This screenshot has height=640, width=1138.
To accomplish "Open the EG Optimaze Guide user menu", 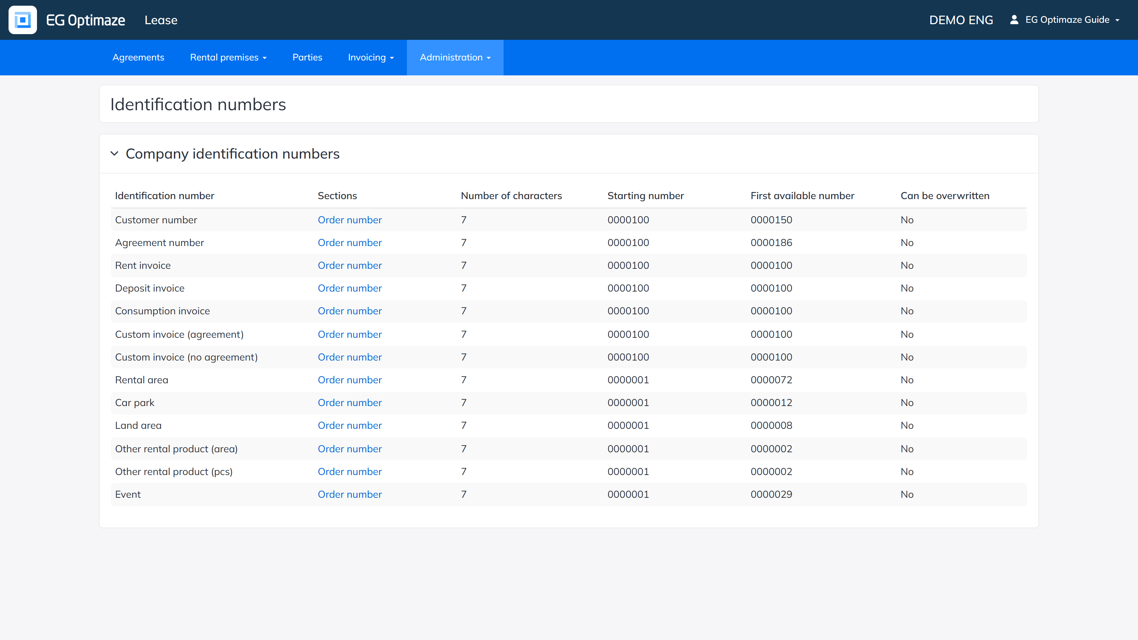I will pos(1073,20).
